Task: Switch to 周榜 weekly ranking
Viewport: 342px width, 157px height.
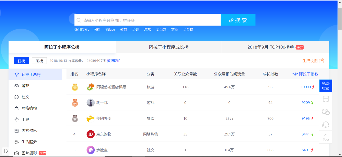Action: click(39, 61)
